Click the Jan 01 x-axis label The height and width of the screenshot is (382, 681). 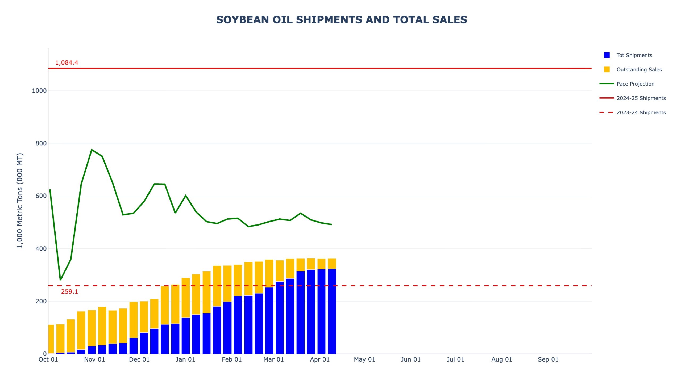coord(185,360)
